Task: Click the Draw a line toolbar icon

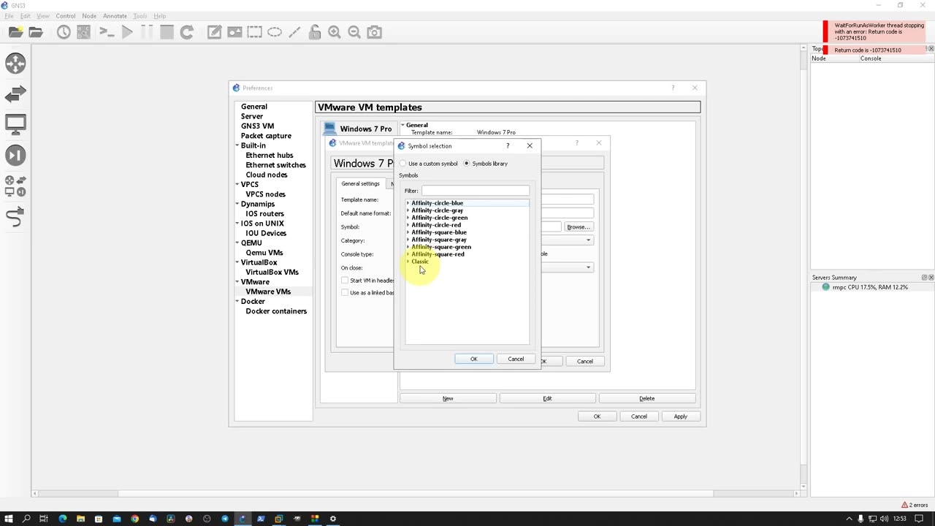Action: (x=294, y=32)
